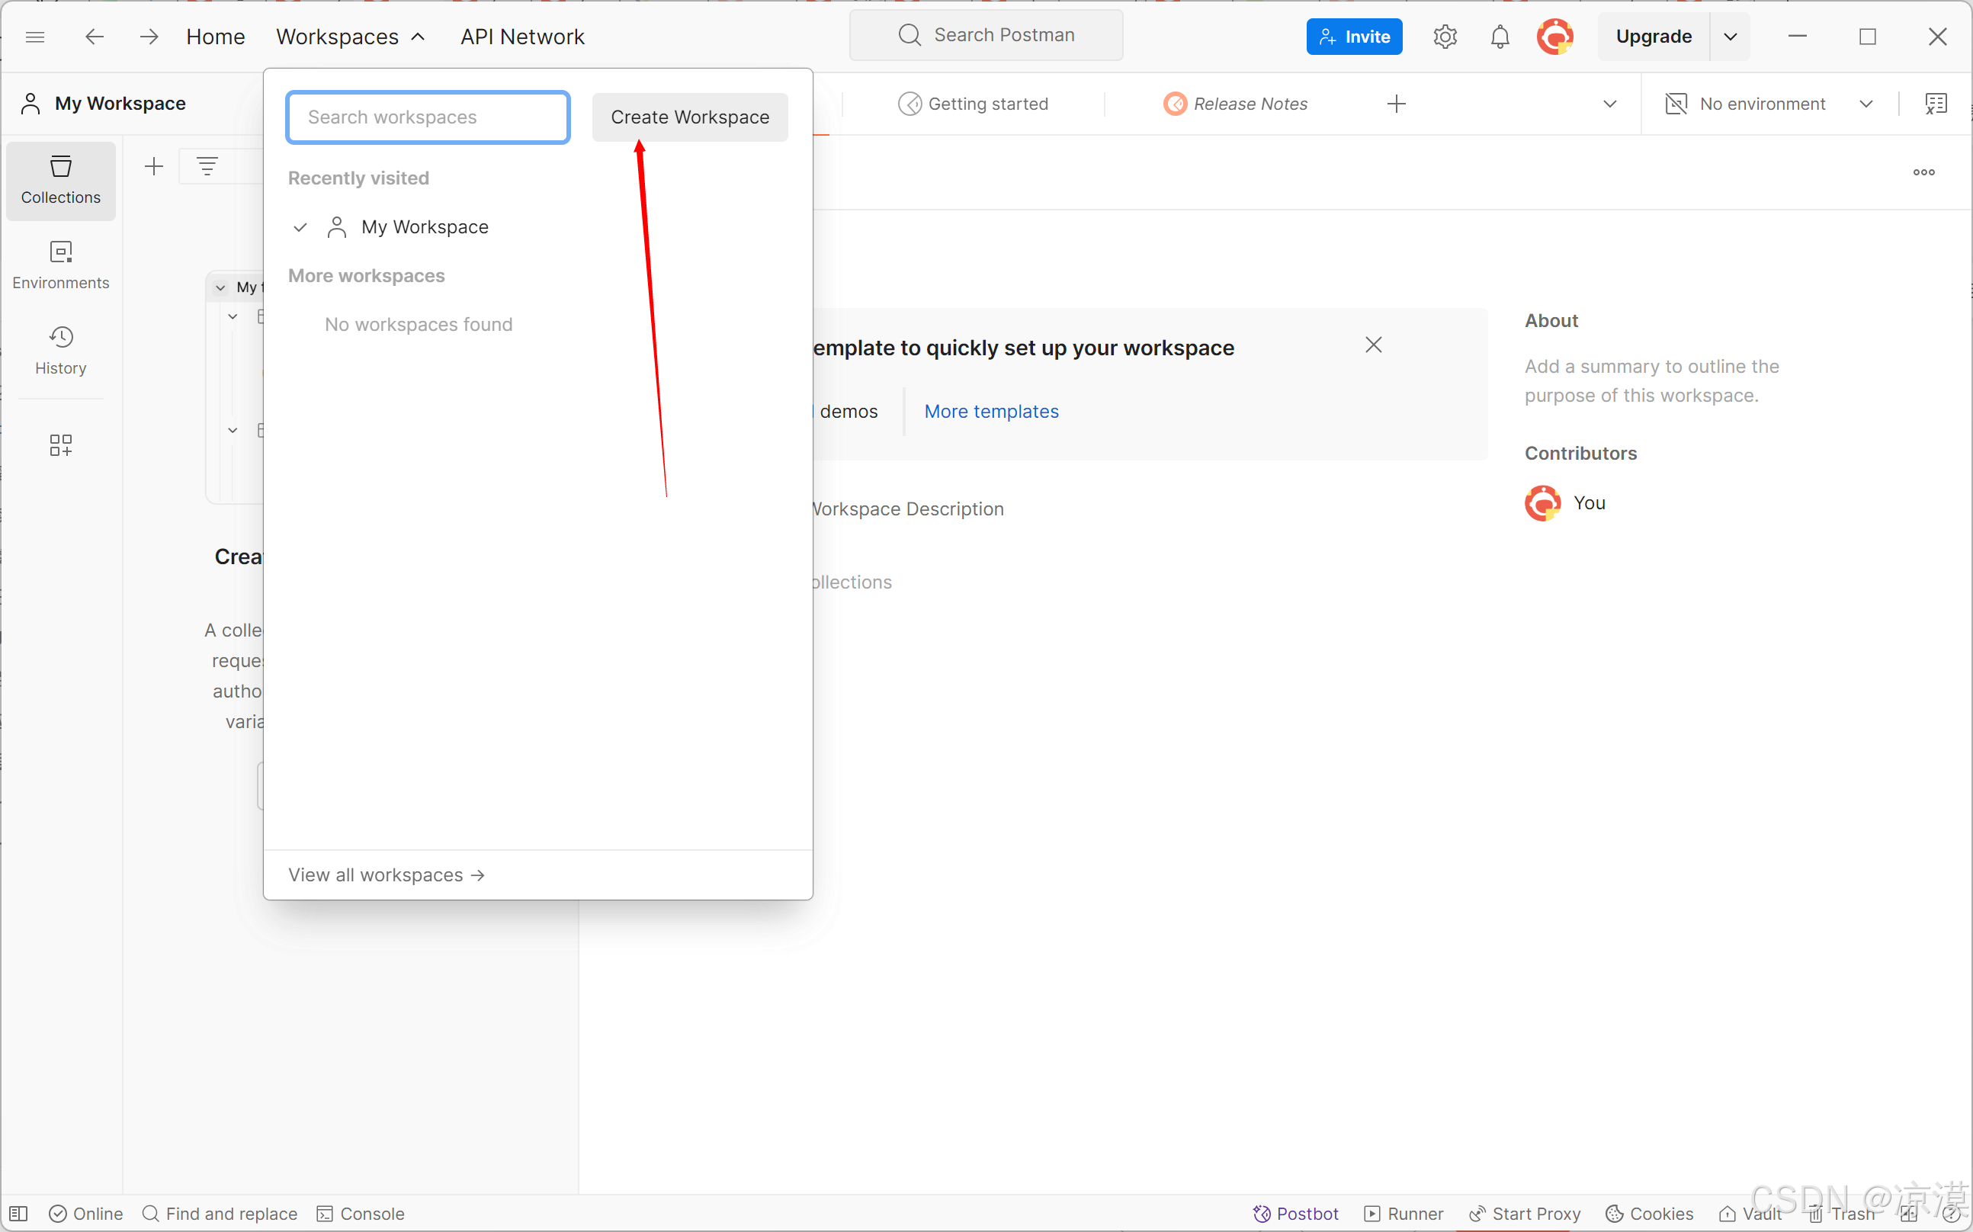Click the configure sidebar grid-plus icon
1973x1232 pixels.
[60, 445]
